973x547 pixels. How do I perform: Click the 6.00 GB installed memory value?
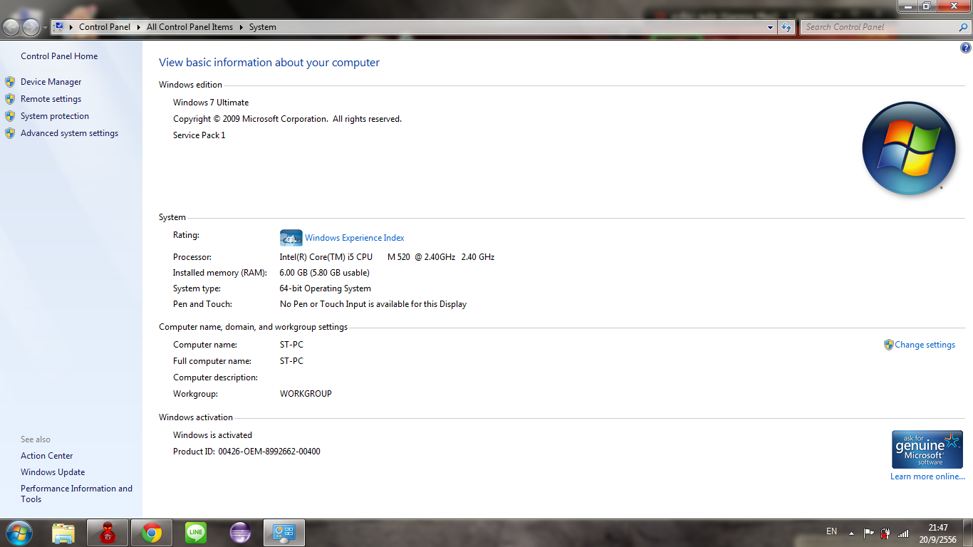tap(324, 273)
